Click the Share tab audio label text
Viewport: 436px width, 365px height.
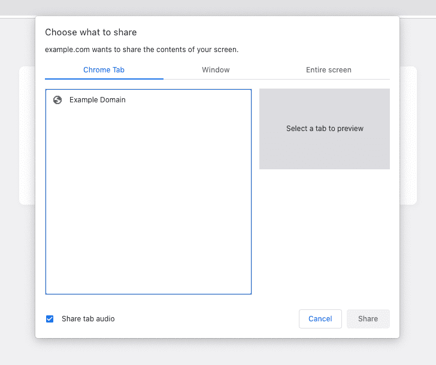tap(88, 319)
